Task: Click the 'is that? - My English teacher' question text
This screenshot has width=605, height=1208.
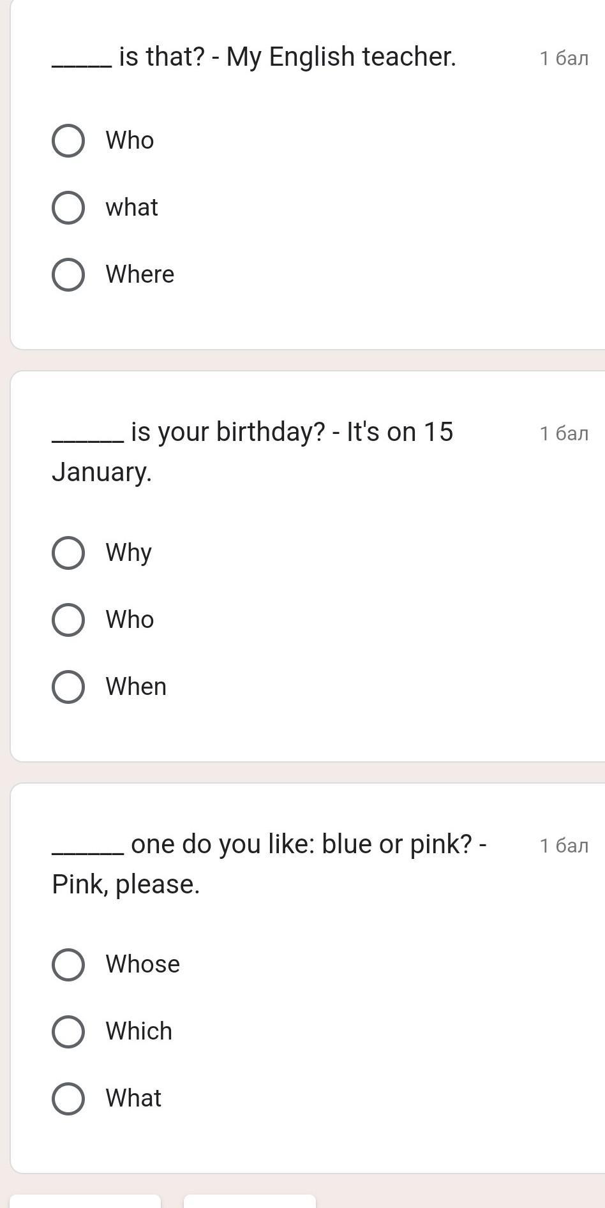Action: pos(287,57)
